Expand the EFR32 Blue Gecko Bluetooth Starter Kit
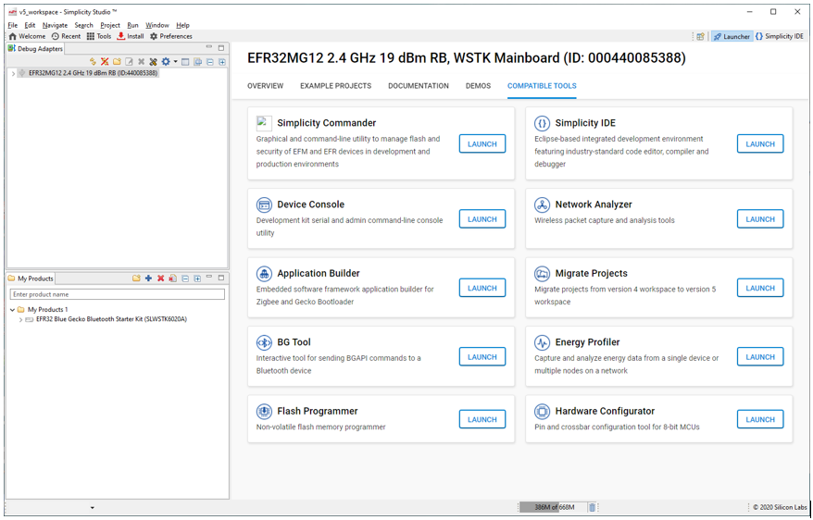 (20, 319)
